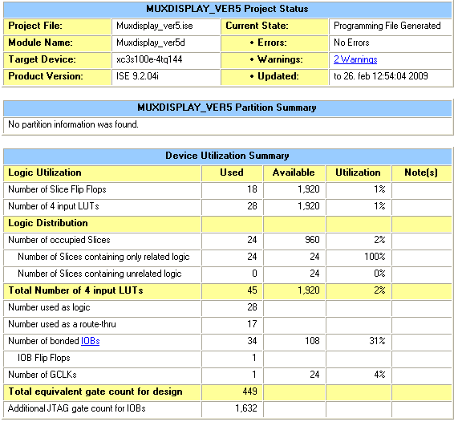Select the No Errors status cell
The image size is (454, 426).
click(x=390, y=43)
